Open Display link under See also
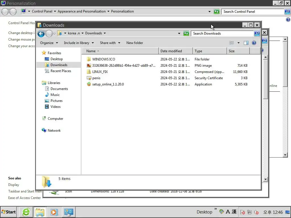The image size is (291, 218). pos(14,185)
